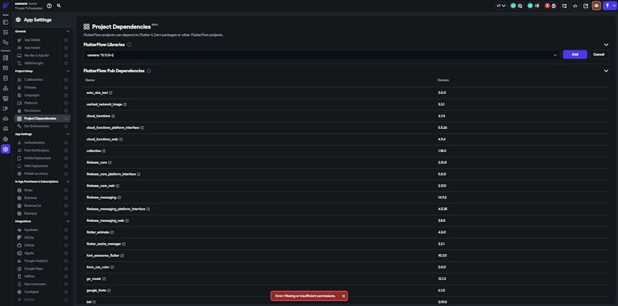
Task: Open the firebase_messaging external link icon
Action: coord(119,198)
